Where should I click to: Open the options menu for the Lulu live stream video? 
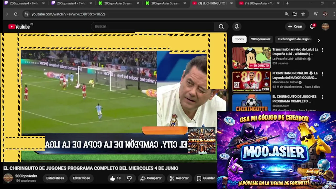[x=322, y=50]
